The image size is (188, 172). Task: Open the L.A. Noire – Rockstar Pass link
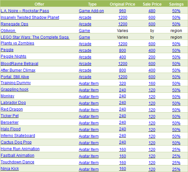pyautogui.click(x=25, y=11)
